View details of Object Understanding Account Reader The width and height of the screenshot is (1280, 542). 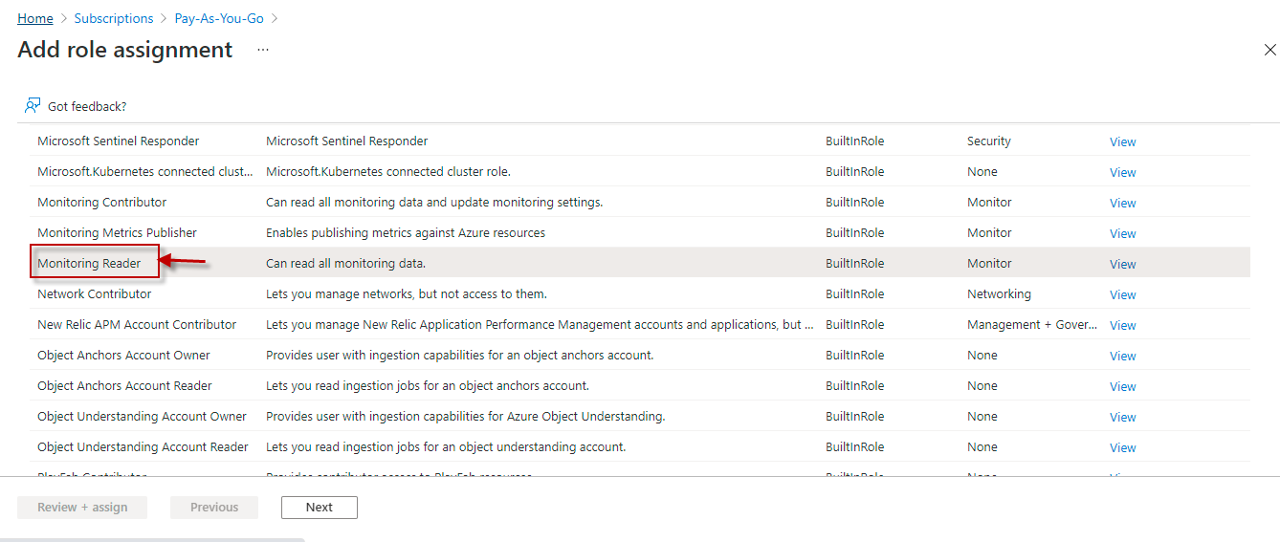[x=1122, y=447]
